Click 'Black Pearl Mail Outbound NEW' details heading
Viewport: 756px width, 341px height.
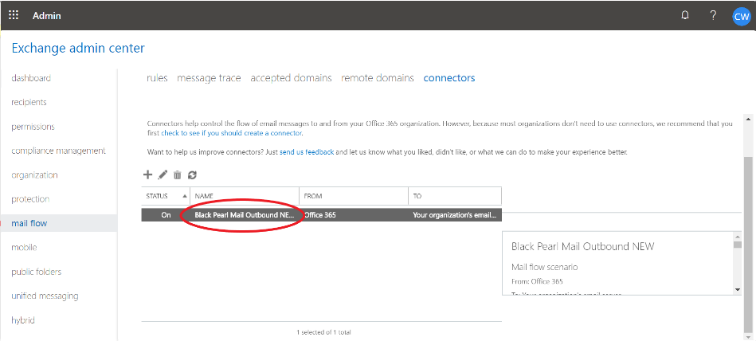(x=582, y=246)
